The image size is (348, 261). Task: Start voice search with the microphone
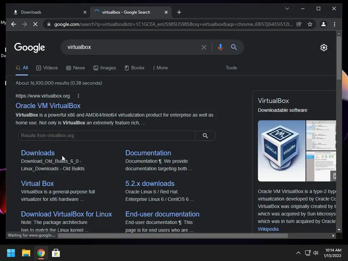[x=220, y=47]
